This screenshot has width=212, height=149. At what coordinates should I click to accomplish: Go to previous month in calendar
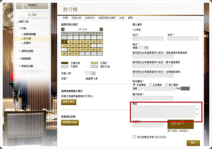tap(63, 29)
